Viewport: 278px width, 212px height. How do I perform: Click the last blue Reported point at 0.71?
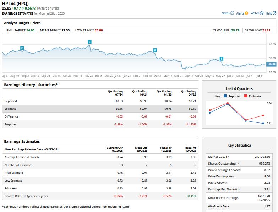(x=263, y=123)
